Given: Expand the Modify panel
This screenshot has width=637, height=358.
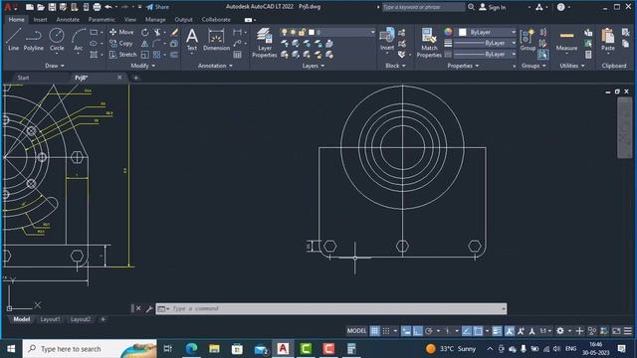Looking at the screenshot, I should point(143,66).
